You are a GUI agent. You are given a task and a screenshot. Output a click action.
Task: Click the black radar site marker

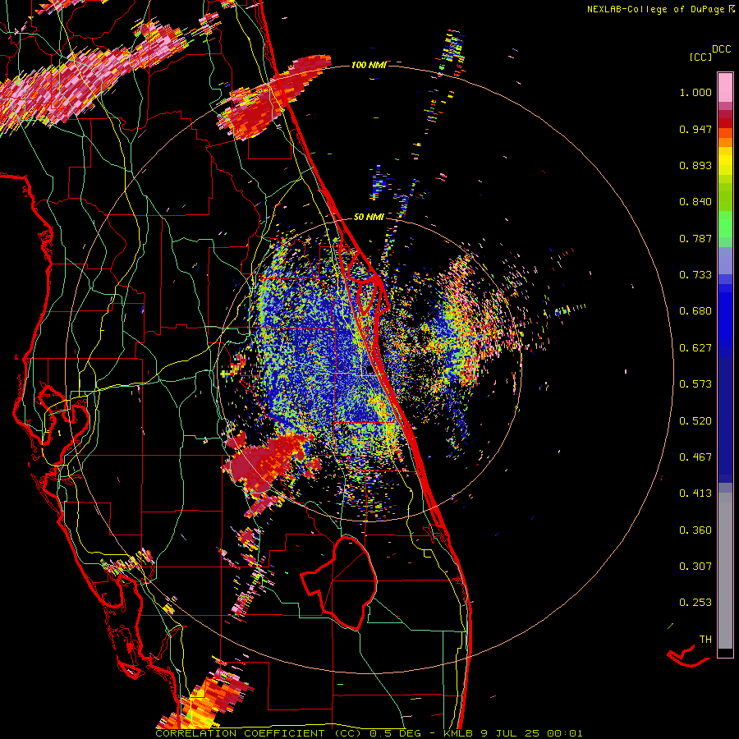pos(370,370)
